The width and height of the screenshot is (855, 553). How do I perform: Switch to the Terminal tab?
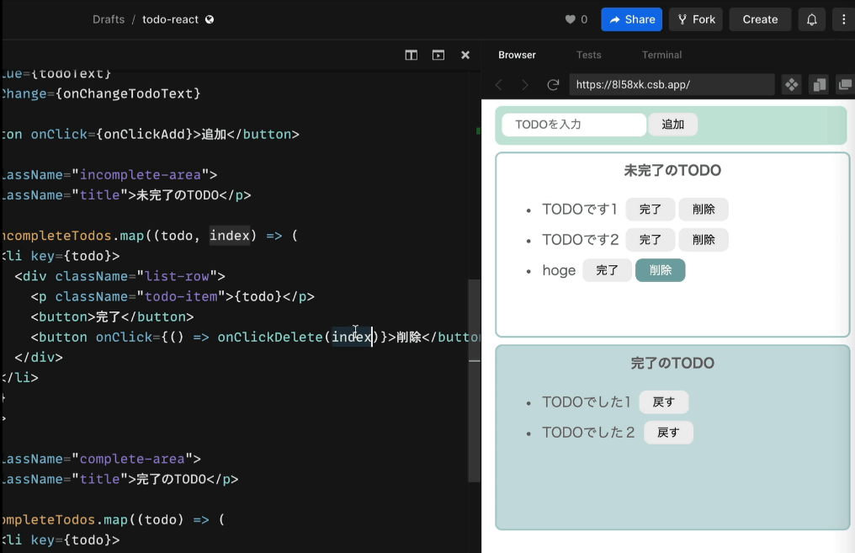click(661, 55)
